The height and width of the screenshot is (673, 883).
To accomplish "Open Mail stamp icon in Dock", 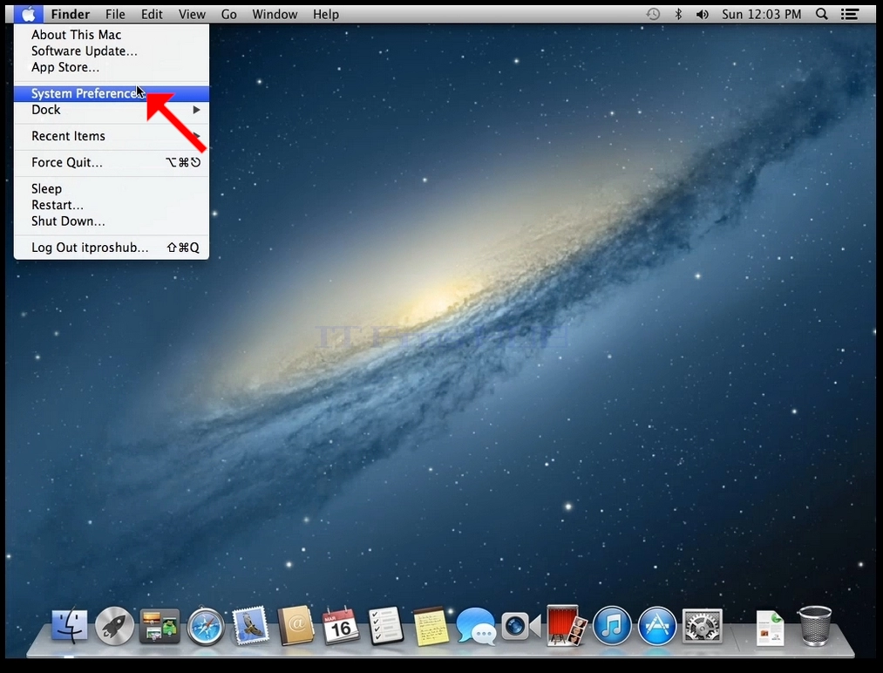I will point(250,625).
